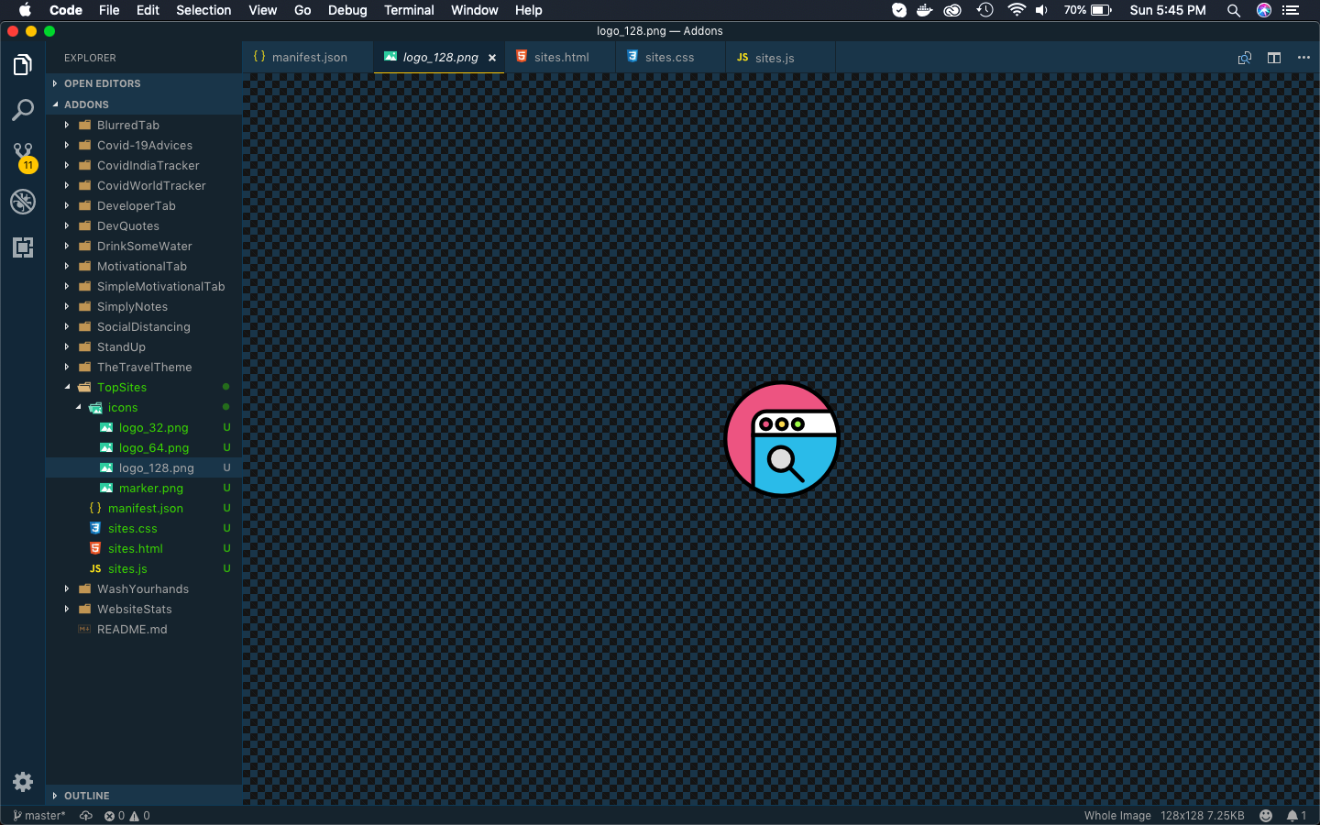
Task: Open the More Actions ellipsis menu
Action: [1303, 58]
